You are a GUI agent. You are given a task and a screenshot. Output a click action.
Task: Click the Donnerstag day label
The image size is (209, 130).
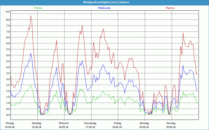point(90,123)
